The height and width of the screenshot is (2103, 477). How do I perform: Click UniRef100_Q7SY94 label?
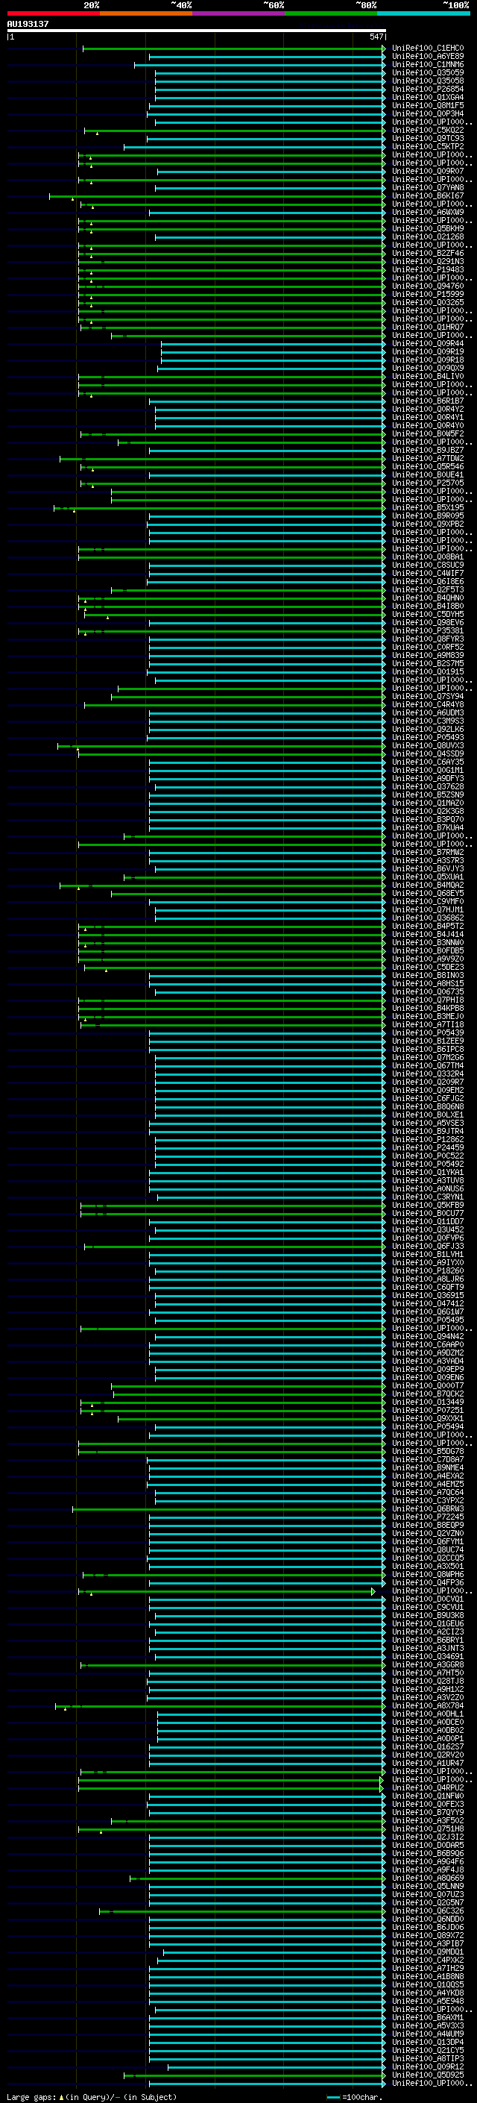(428, 696)
